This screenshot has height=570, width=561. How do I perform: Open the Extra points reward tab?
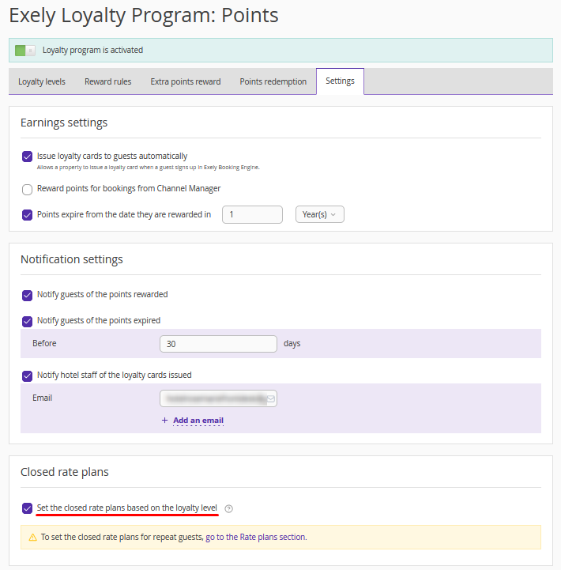pos(186,81)
